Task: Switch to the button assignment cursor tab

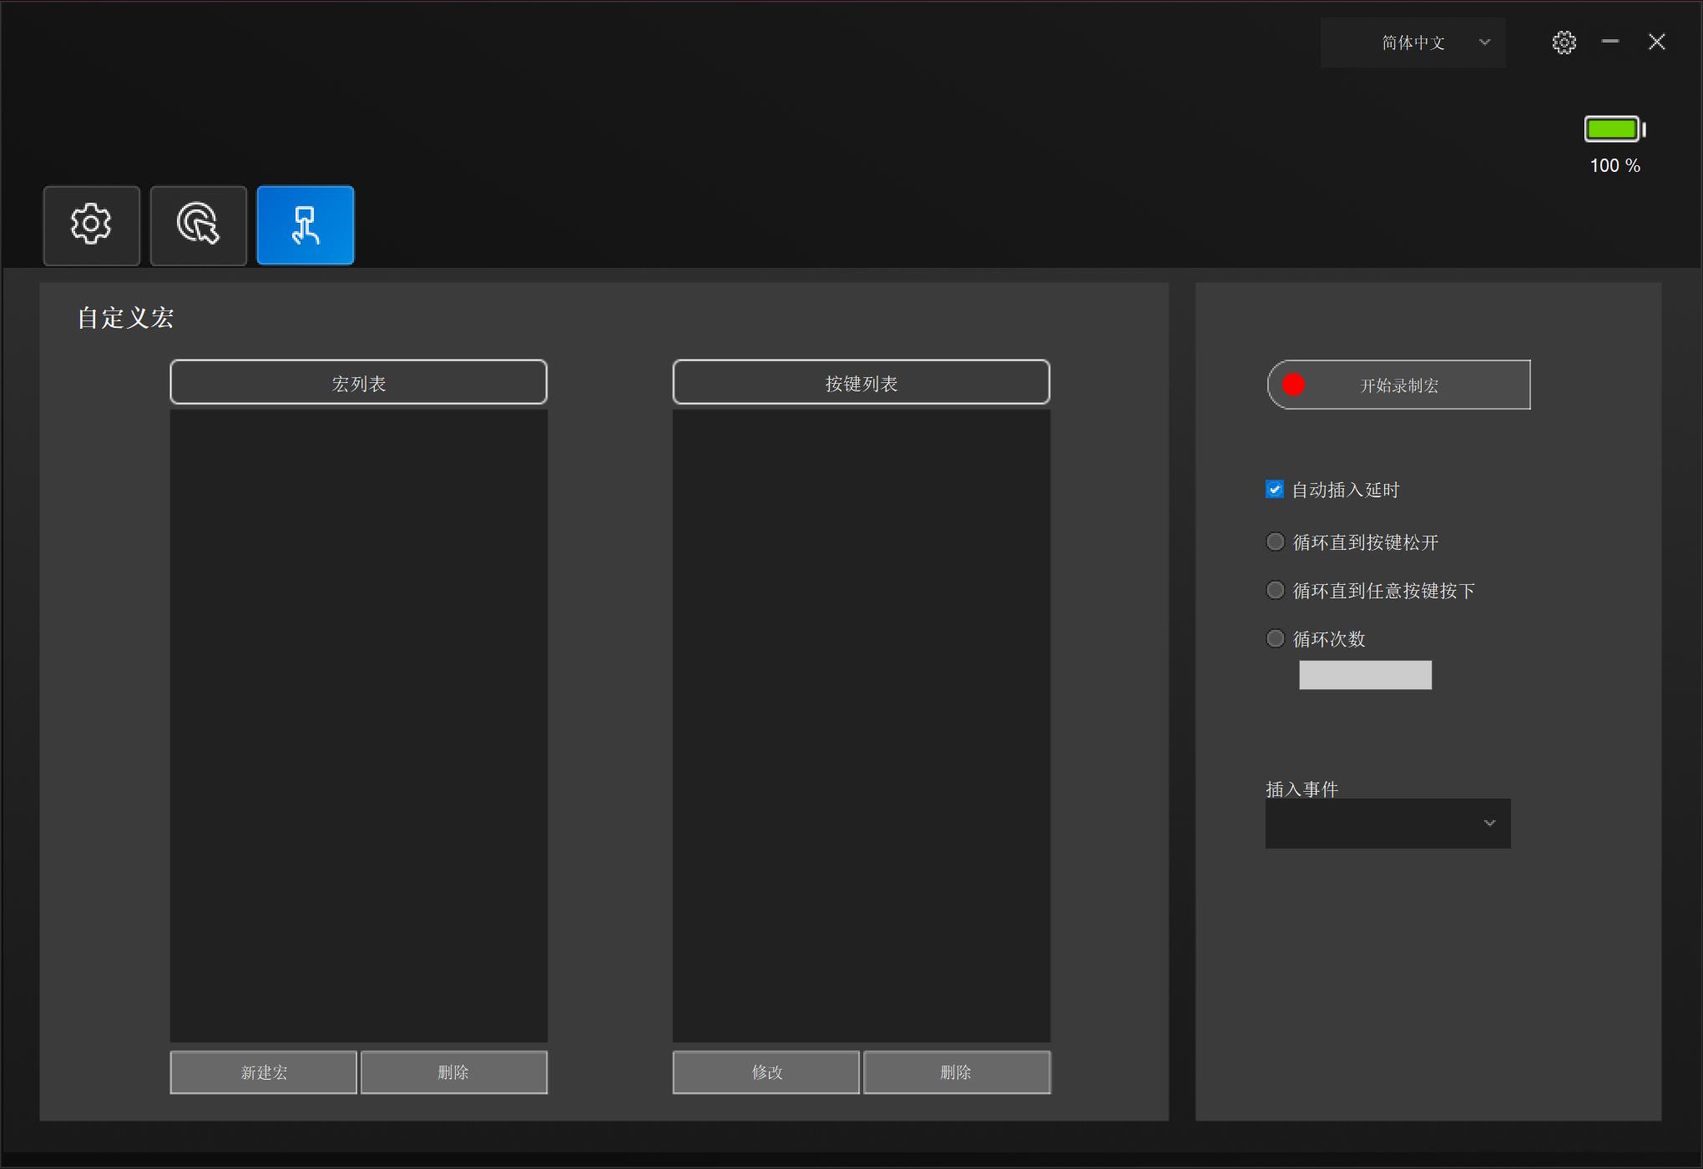Action: (198, 225)
